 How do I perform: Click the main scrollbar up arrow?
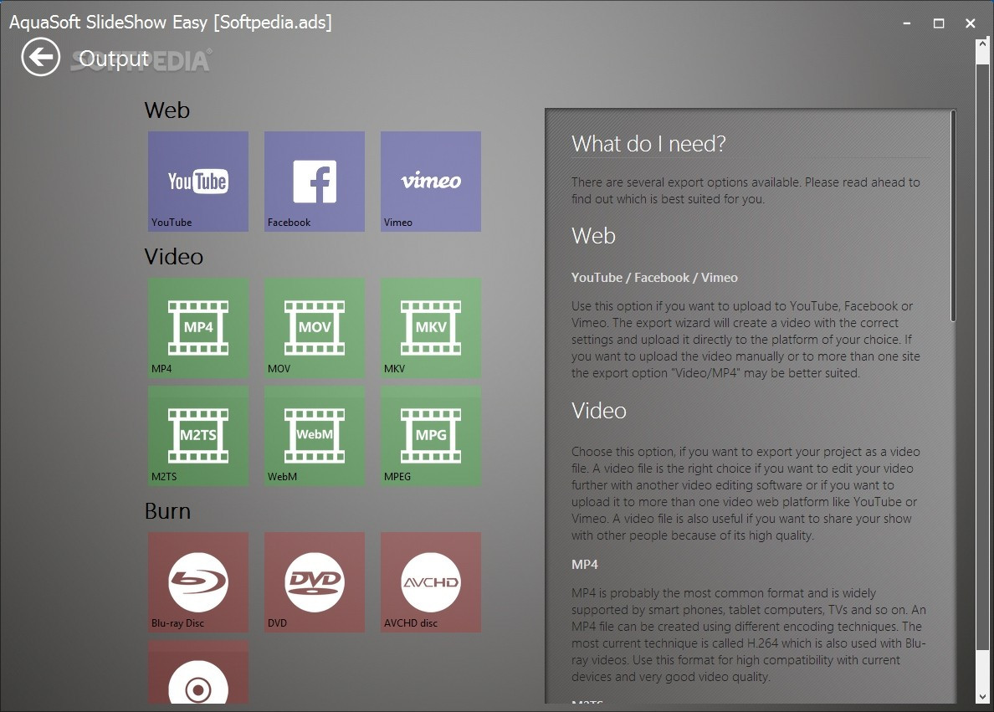(982, 44)
